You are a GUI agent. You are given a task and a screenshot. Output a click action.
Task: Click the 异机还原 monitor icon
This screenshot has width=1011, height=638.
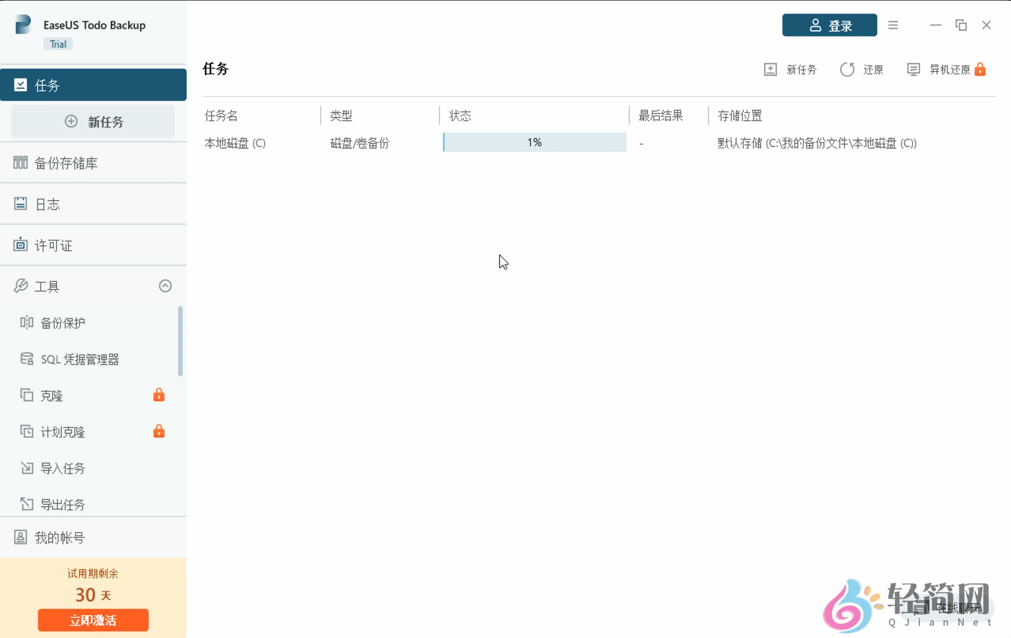point(913,69)
